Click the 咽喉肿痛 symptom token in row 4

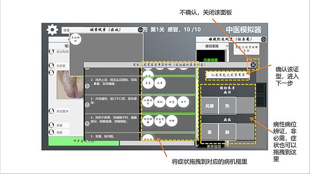point(148,121)
